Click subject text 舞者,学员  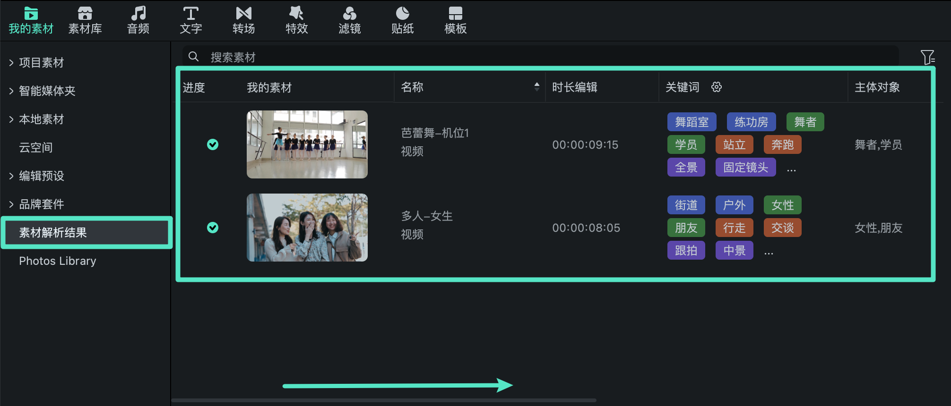pyautogui.click(x=878, y=145)
